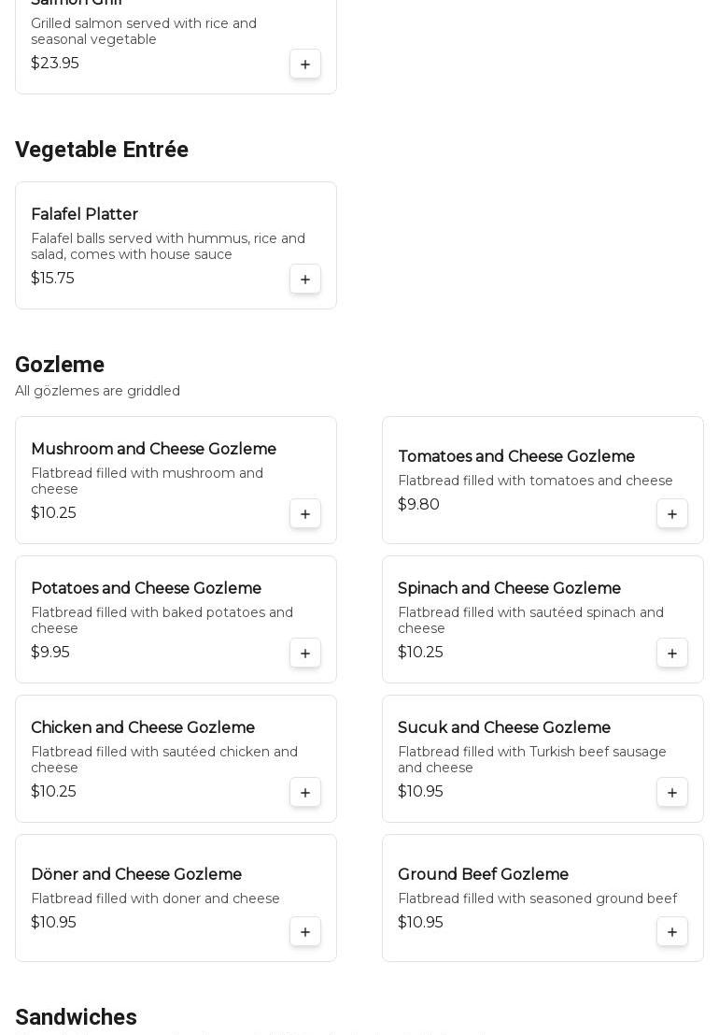Open Mushroom and Cheese Gozleme details
Screen dimensions: 719x1035
click(x=153, y=450)
